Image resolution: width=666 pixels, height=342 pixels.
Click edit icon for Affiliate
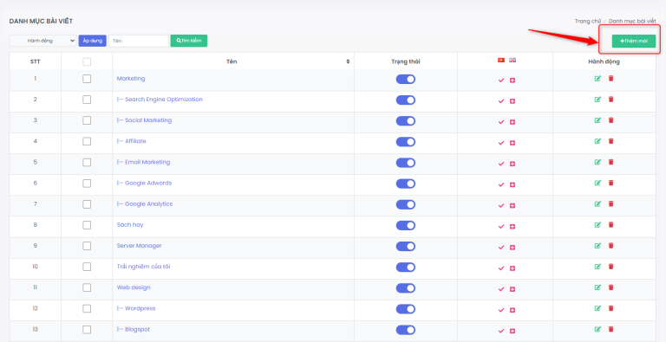597,141
